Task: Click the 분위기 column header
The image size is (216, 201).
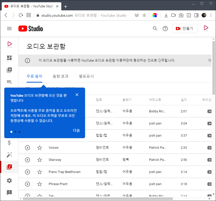Action: [127, 100]
